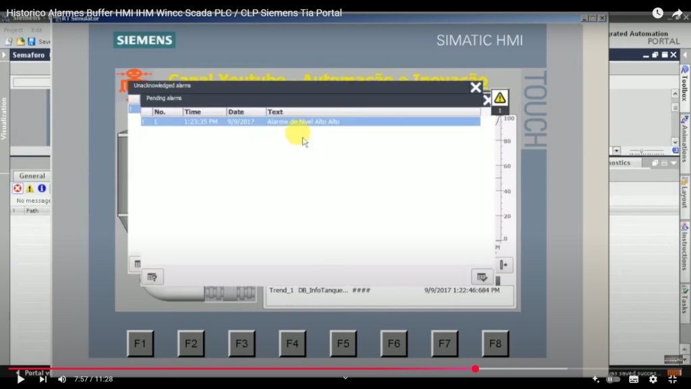
Task: Click the Siemens logo on the HMI
Action: coord(144,40)
